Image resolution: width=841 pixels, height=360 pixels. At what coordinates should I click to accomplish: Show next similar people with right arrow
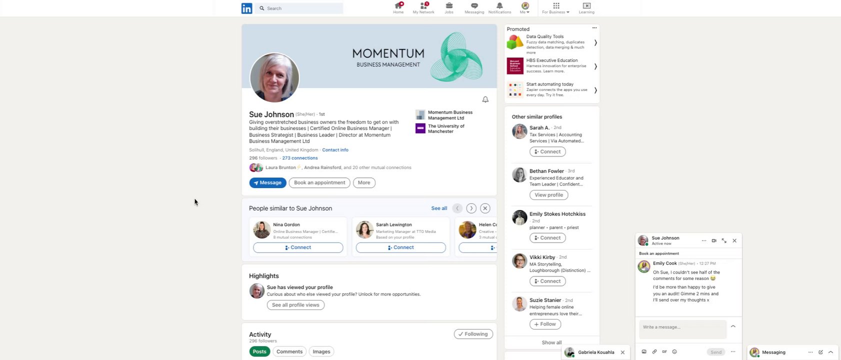click(x=471, y=208)
